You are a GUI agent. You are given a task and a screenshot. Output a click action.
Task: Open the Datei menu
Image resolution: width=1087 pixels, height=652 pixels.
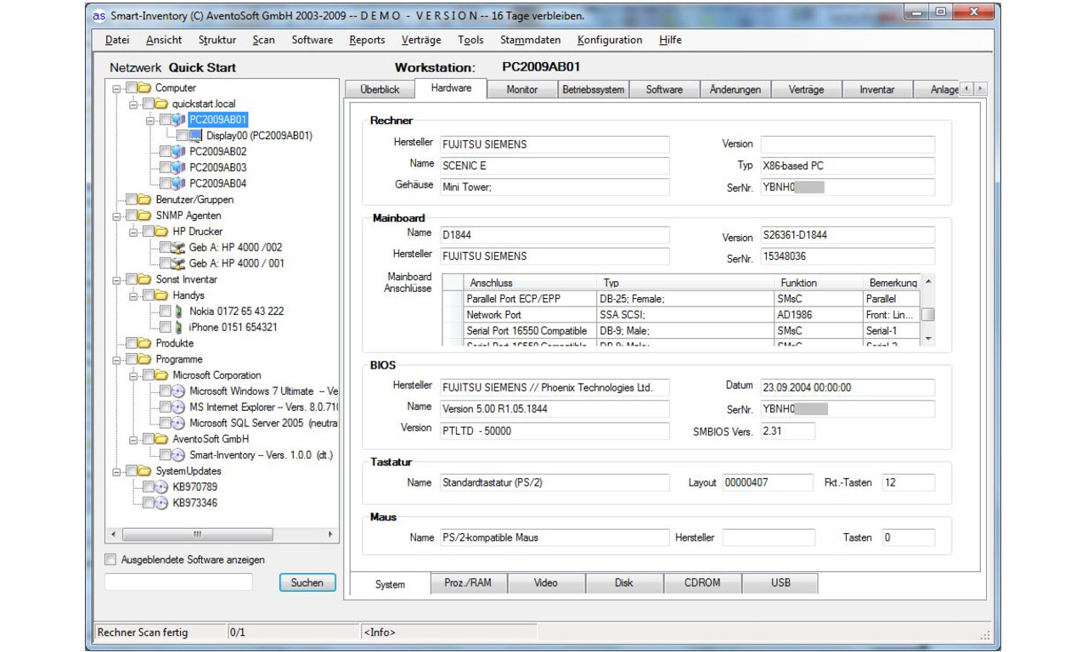tap(117, 40)
